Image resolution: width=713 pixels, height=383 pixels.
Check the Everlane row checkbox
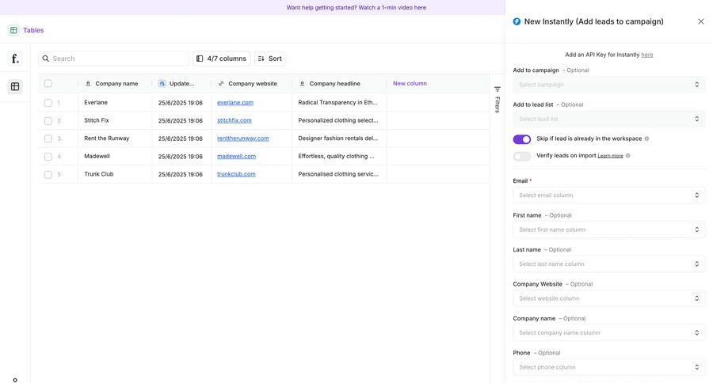[48, 103]
